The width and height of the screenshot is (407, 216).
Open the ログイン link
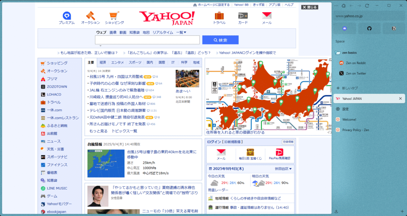pyautogui.click(x=214, y=142)
